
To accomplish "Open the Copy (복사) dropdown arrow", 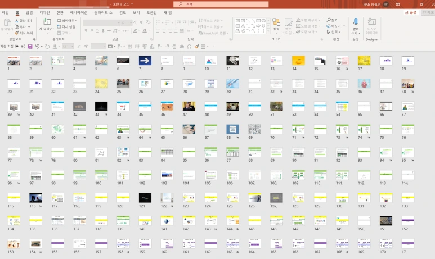I will tap(29, 27).
